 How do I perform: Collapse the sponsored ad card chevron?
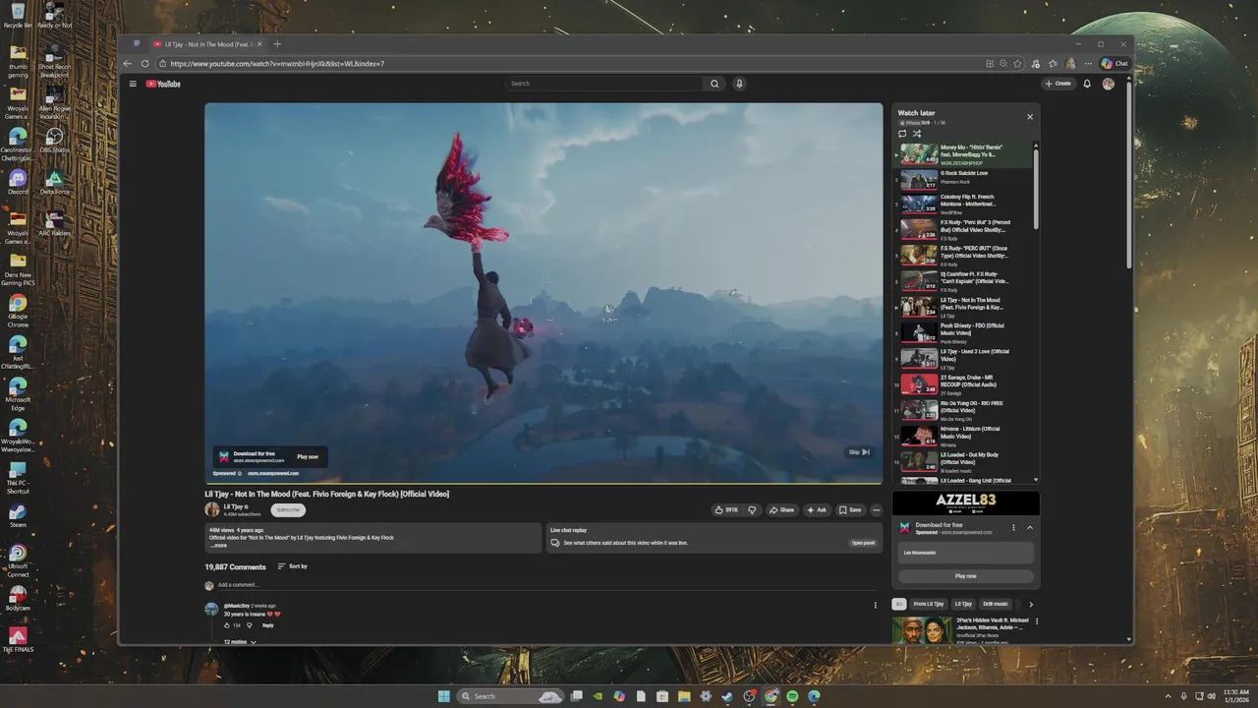click(1030, 528)
